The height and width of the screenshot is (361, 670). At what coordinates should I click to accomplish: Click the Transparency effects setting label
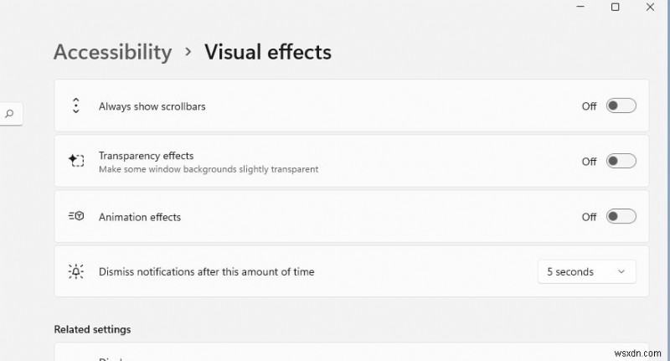point(146,156)
